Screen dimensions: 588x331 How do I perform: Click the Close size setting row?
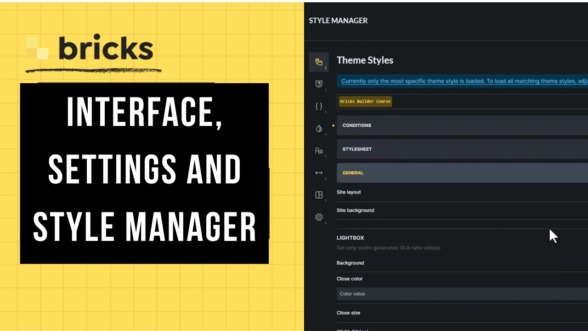462,313
